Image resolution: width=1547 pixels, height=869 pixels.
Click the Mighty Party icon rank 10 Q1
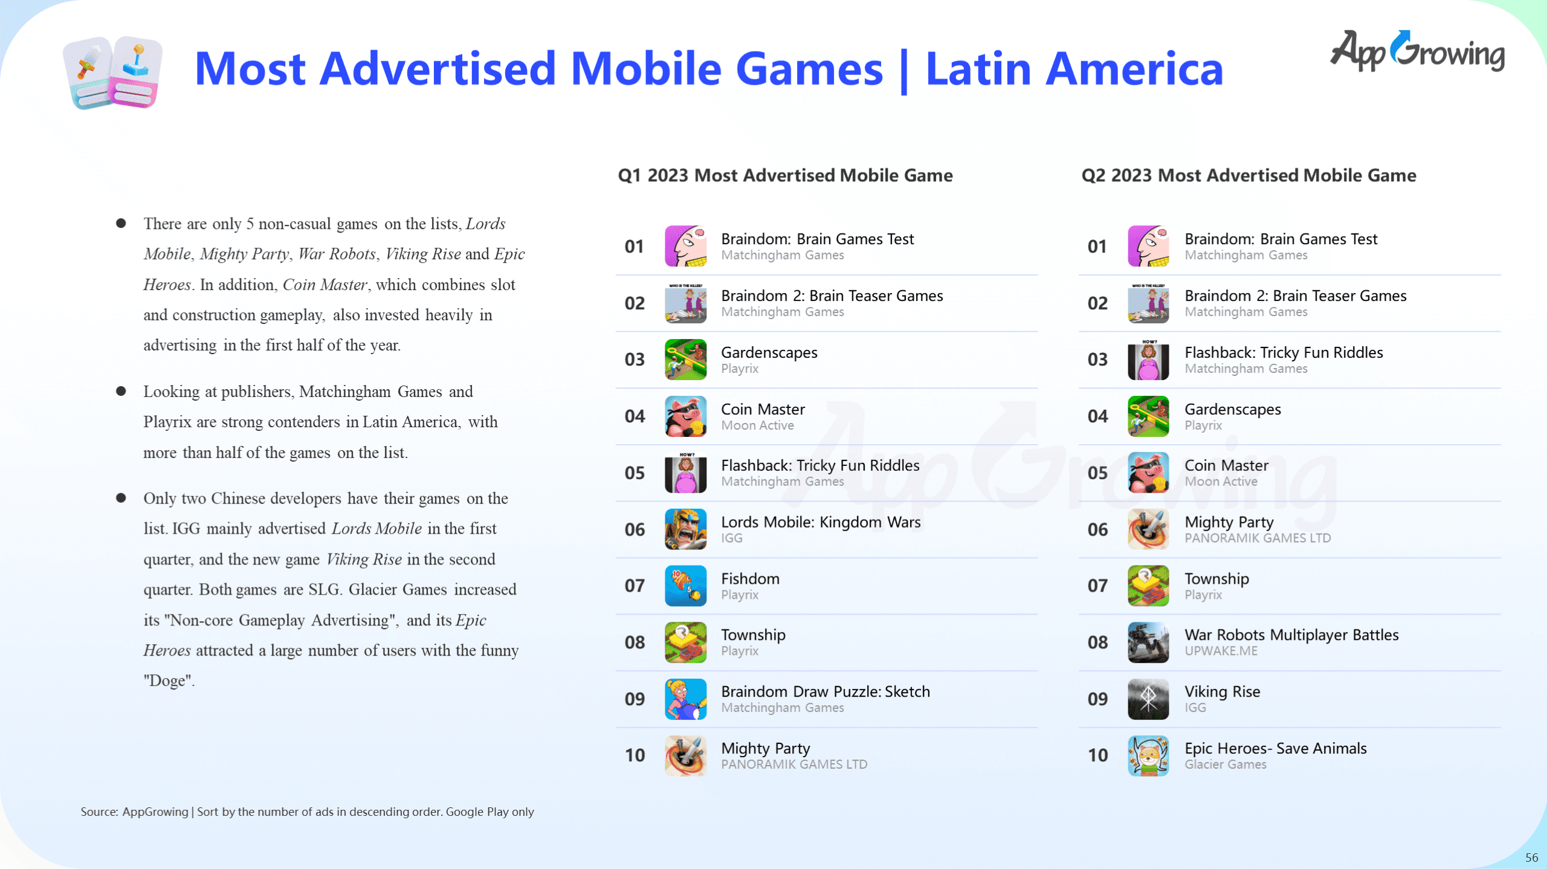pos(685,757)
